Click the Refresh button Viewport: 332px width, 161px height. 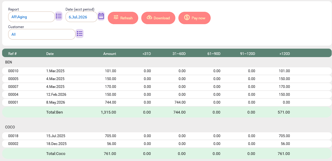point(123,18)
